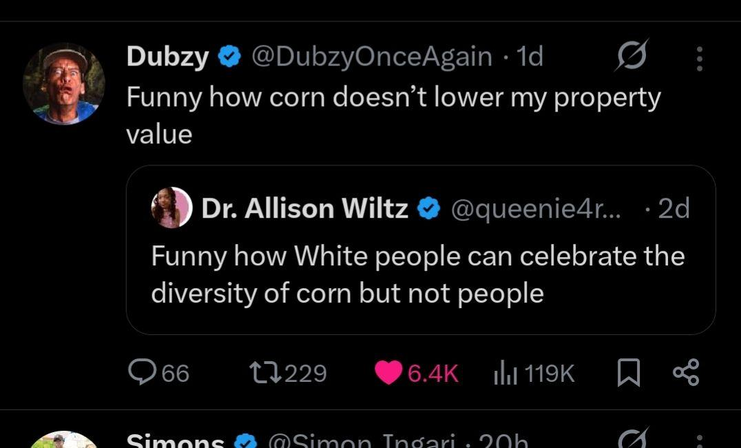Open view analytics bar chart icon
This screenshot has width=741, height=448.
(x=506, y=373)
